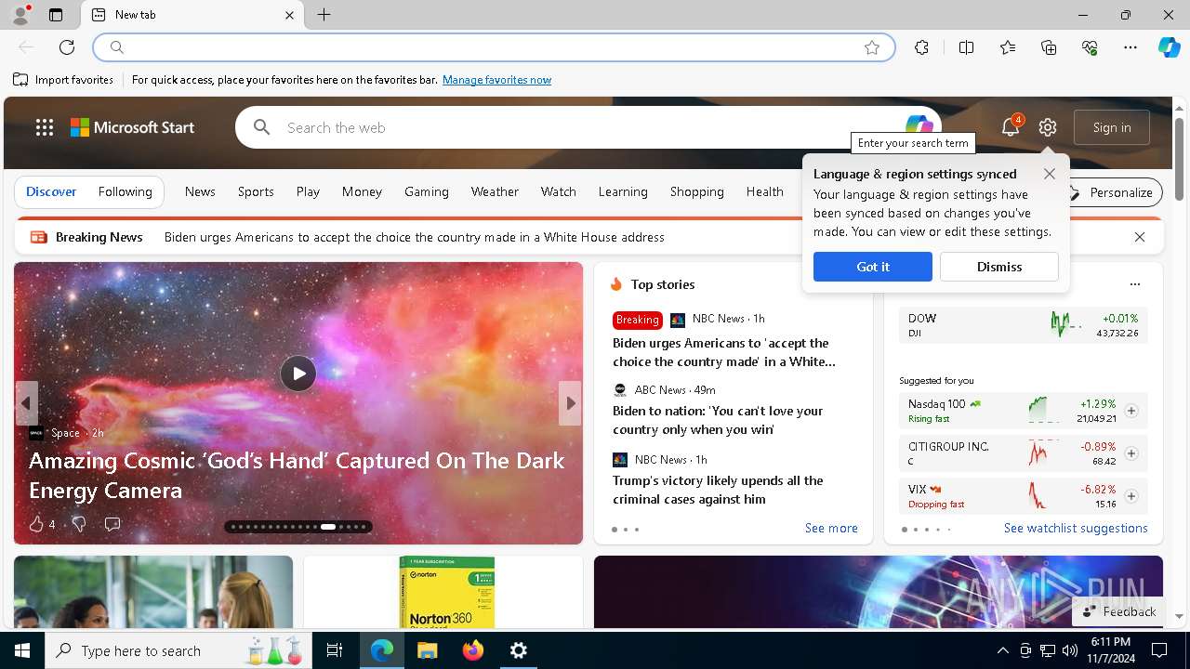The height and width of the screenshot is (669, 1190).
Task: Open watchlist card more options
Action: pyautogui.click(x=1134, y=284)
